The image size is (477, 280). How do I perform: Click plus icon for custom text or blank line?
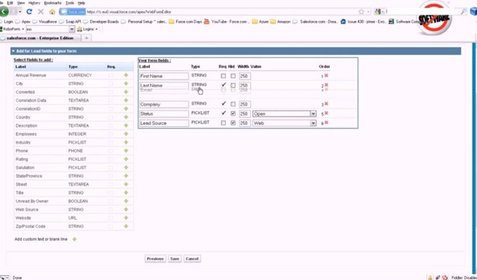tap(74, 239)
